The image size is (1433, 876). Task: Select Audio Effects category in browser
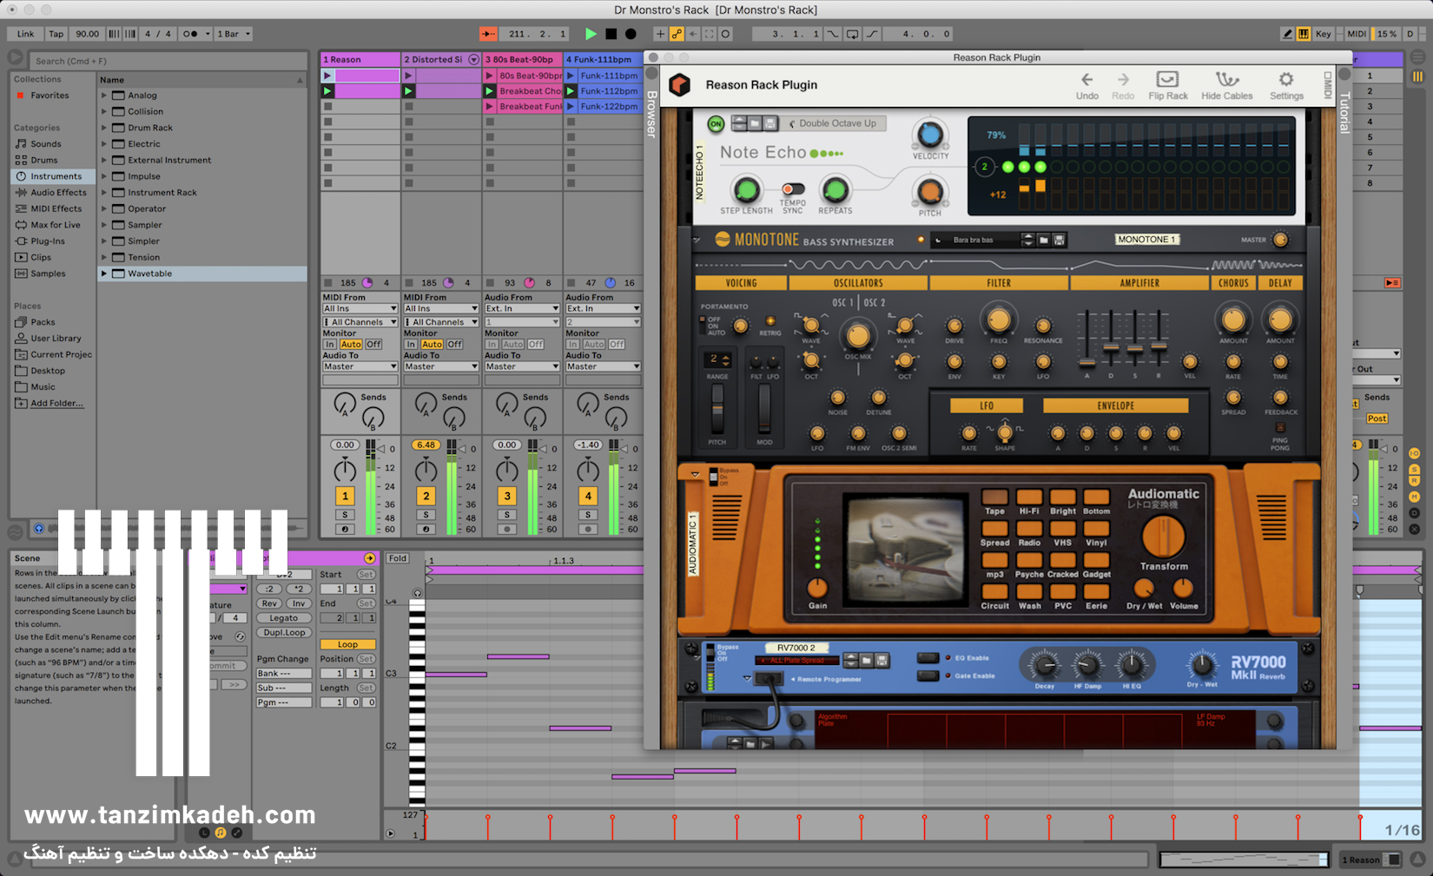point(58,193)
